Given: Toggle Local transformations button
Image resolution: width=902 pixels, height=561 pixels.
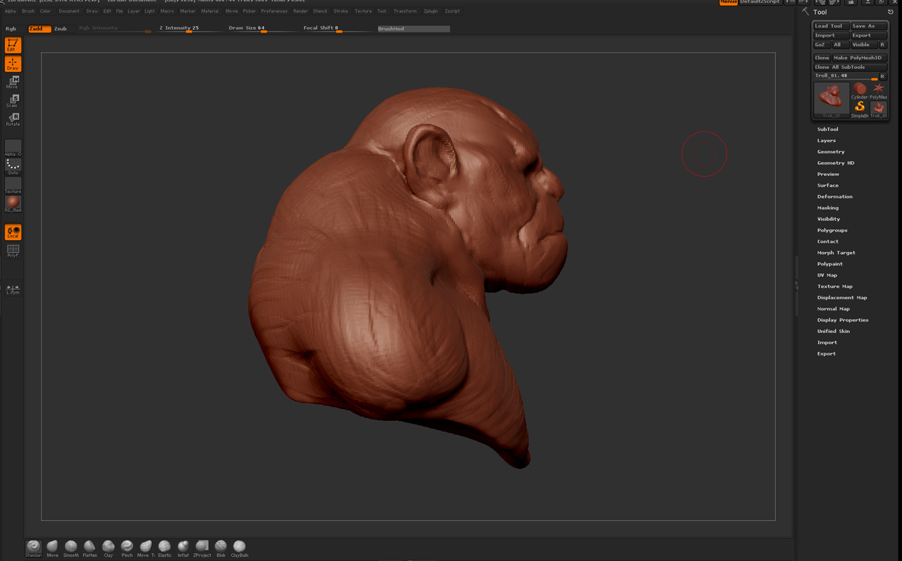Looking at the screenshot, I should (x=13, y=232).
